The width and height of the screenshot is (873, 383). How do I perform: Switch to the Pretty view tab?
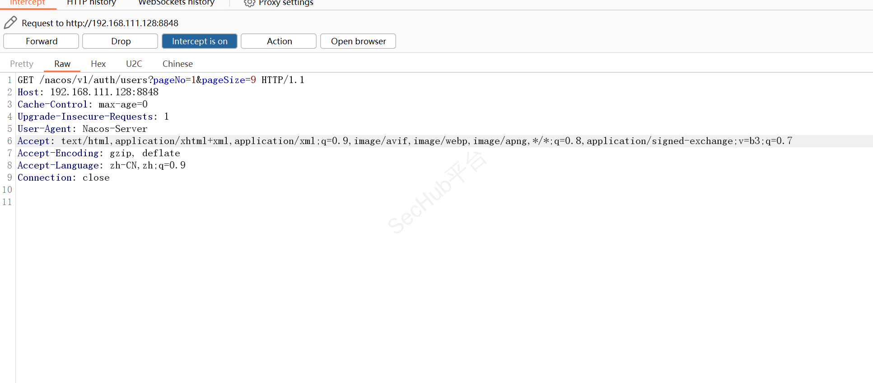[22, 64]
